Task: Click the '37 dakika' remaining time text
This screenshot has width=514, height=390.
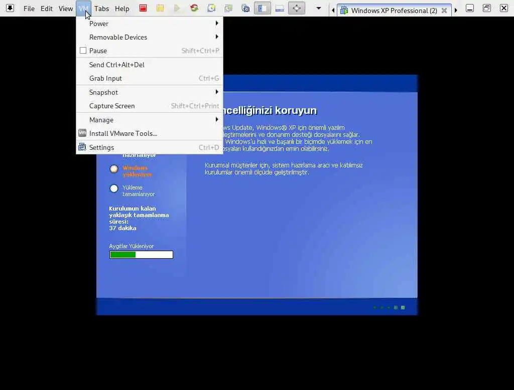Action: point(122,228)
